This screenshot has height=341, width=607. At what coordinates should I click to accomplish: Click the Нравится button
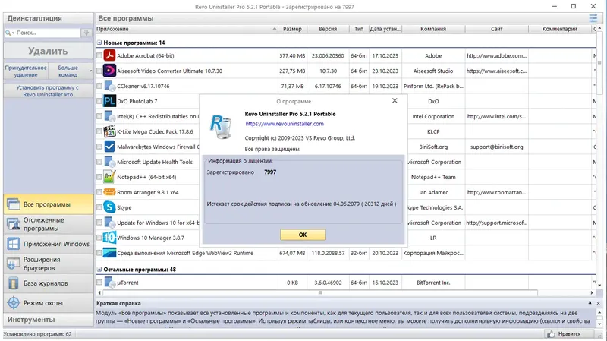[568, 333]
